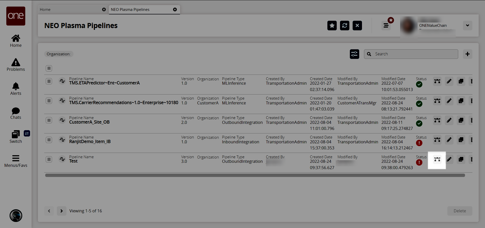Click the red error status for RanjitDemo_Item_IB
This screenshot has width=485, height=228.
click(419, 143)
